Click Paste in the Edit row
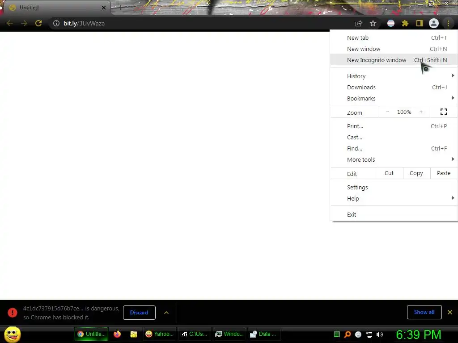The image size is (458, 343). tap(443, 173)
